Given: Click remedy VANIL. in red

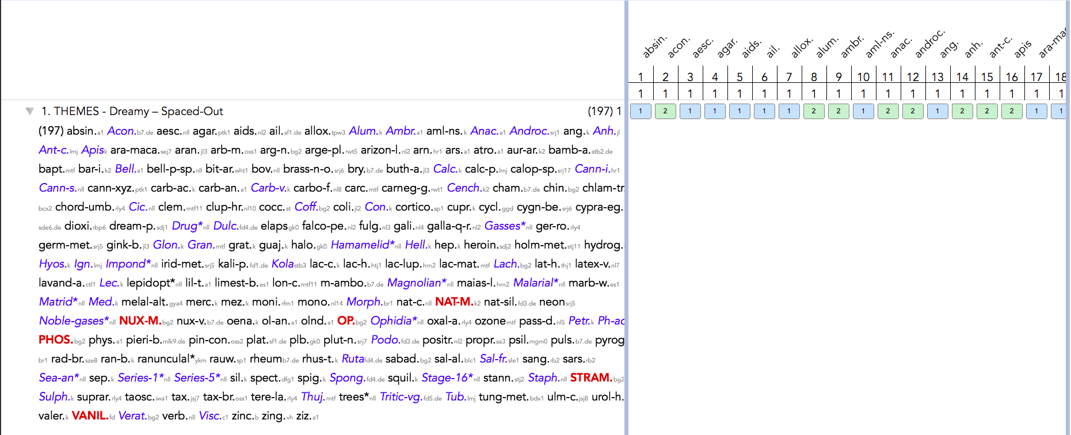Looking at the screenshot, I should [x=90, y=415].
